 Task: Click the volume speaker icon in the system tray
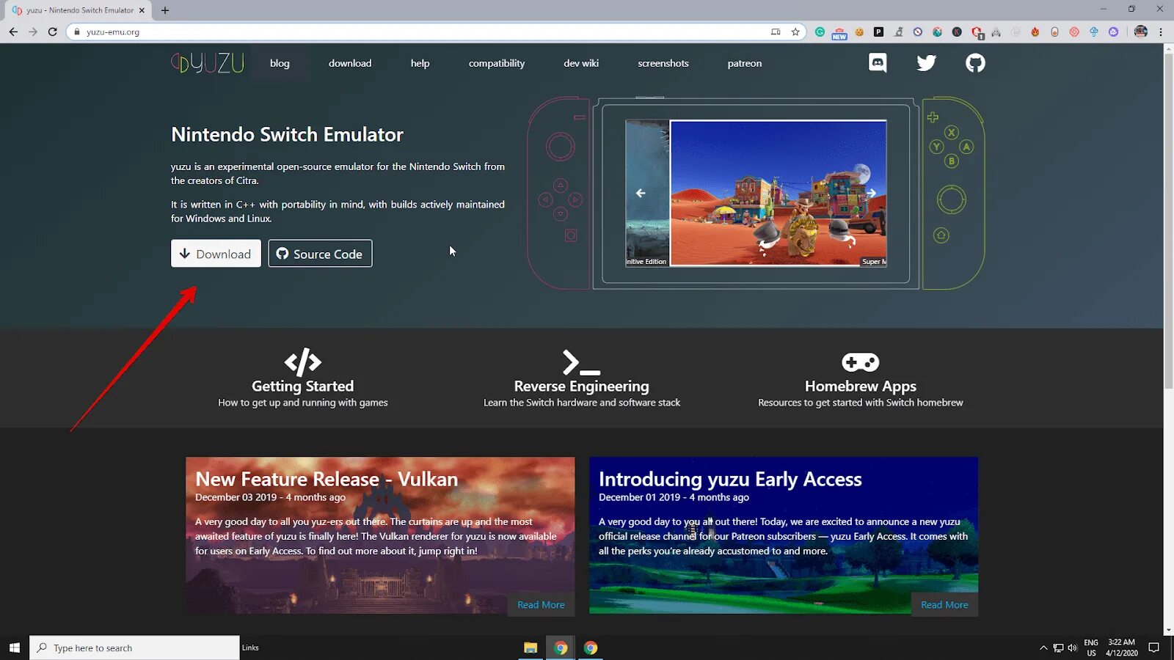point(1072,648)
